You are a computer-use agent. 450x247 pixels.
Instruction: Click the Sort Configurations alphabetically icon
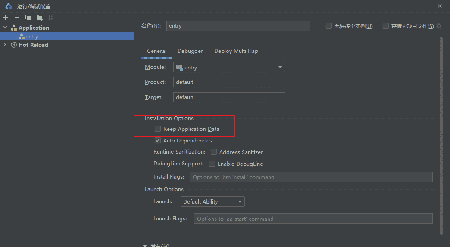[x=50, y=18]
